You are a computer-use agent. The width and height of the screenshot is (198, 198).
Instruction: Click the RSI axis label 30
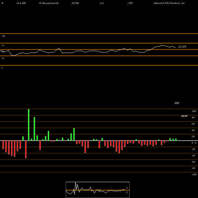pyautogui.click(x=3, y=58)
